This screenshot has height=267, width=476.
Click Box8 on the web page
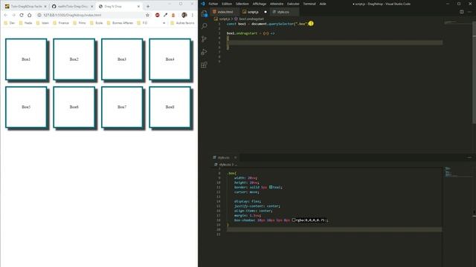click(x=170, y=107)
